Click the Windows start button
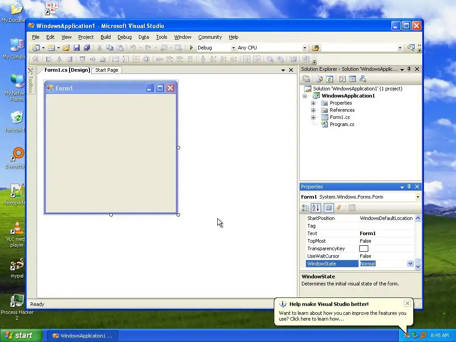 point(20,335)
